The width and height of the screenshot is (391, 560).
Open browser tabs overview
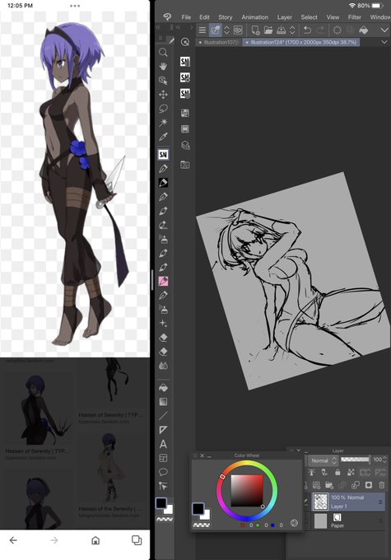pos(137,540)
